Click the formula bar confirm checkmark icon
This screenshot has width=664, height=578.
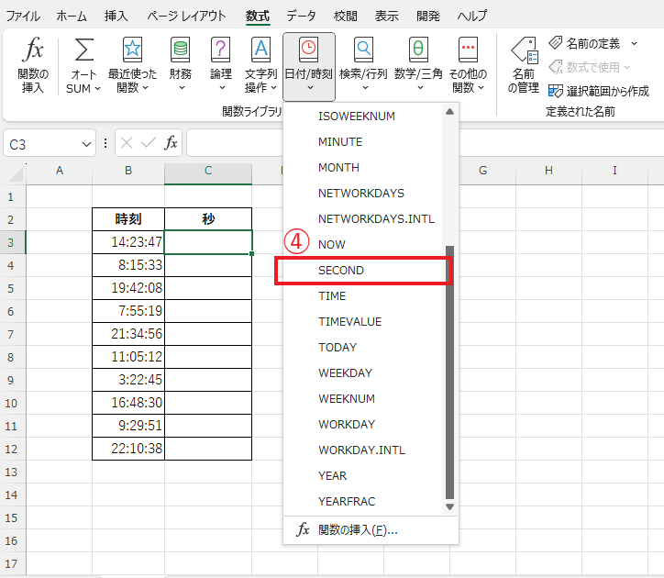[149, 143]
